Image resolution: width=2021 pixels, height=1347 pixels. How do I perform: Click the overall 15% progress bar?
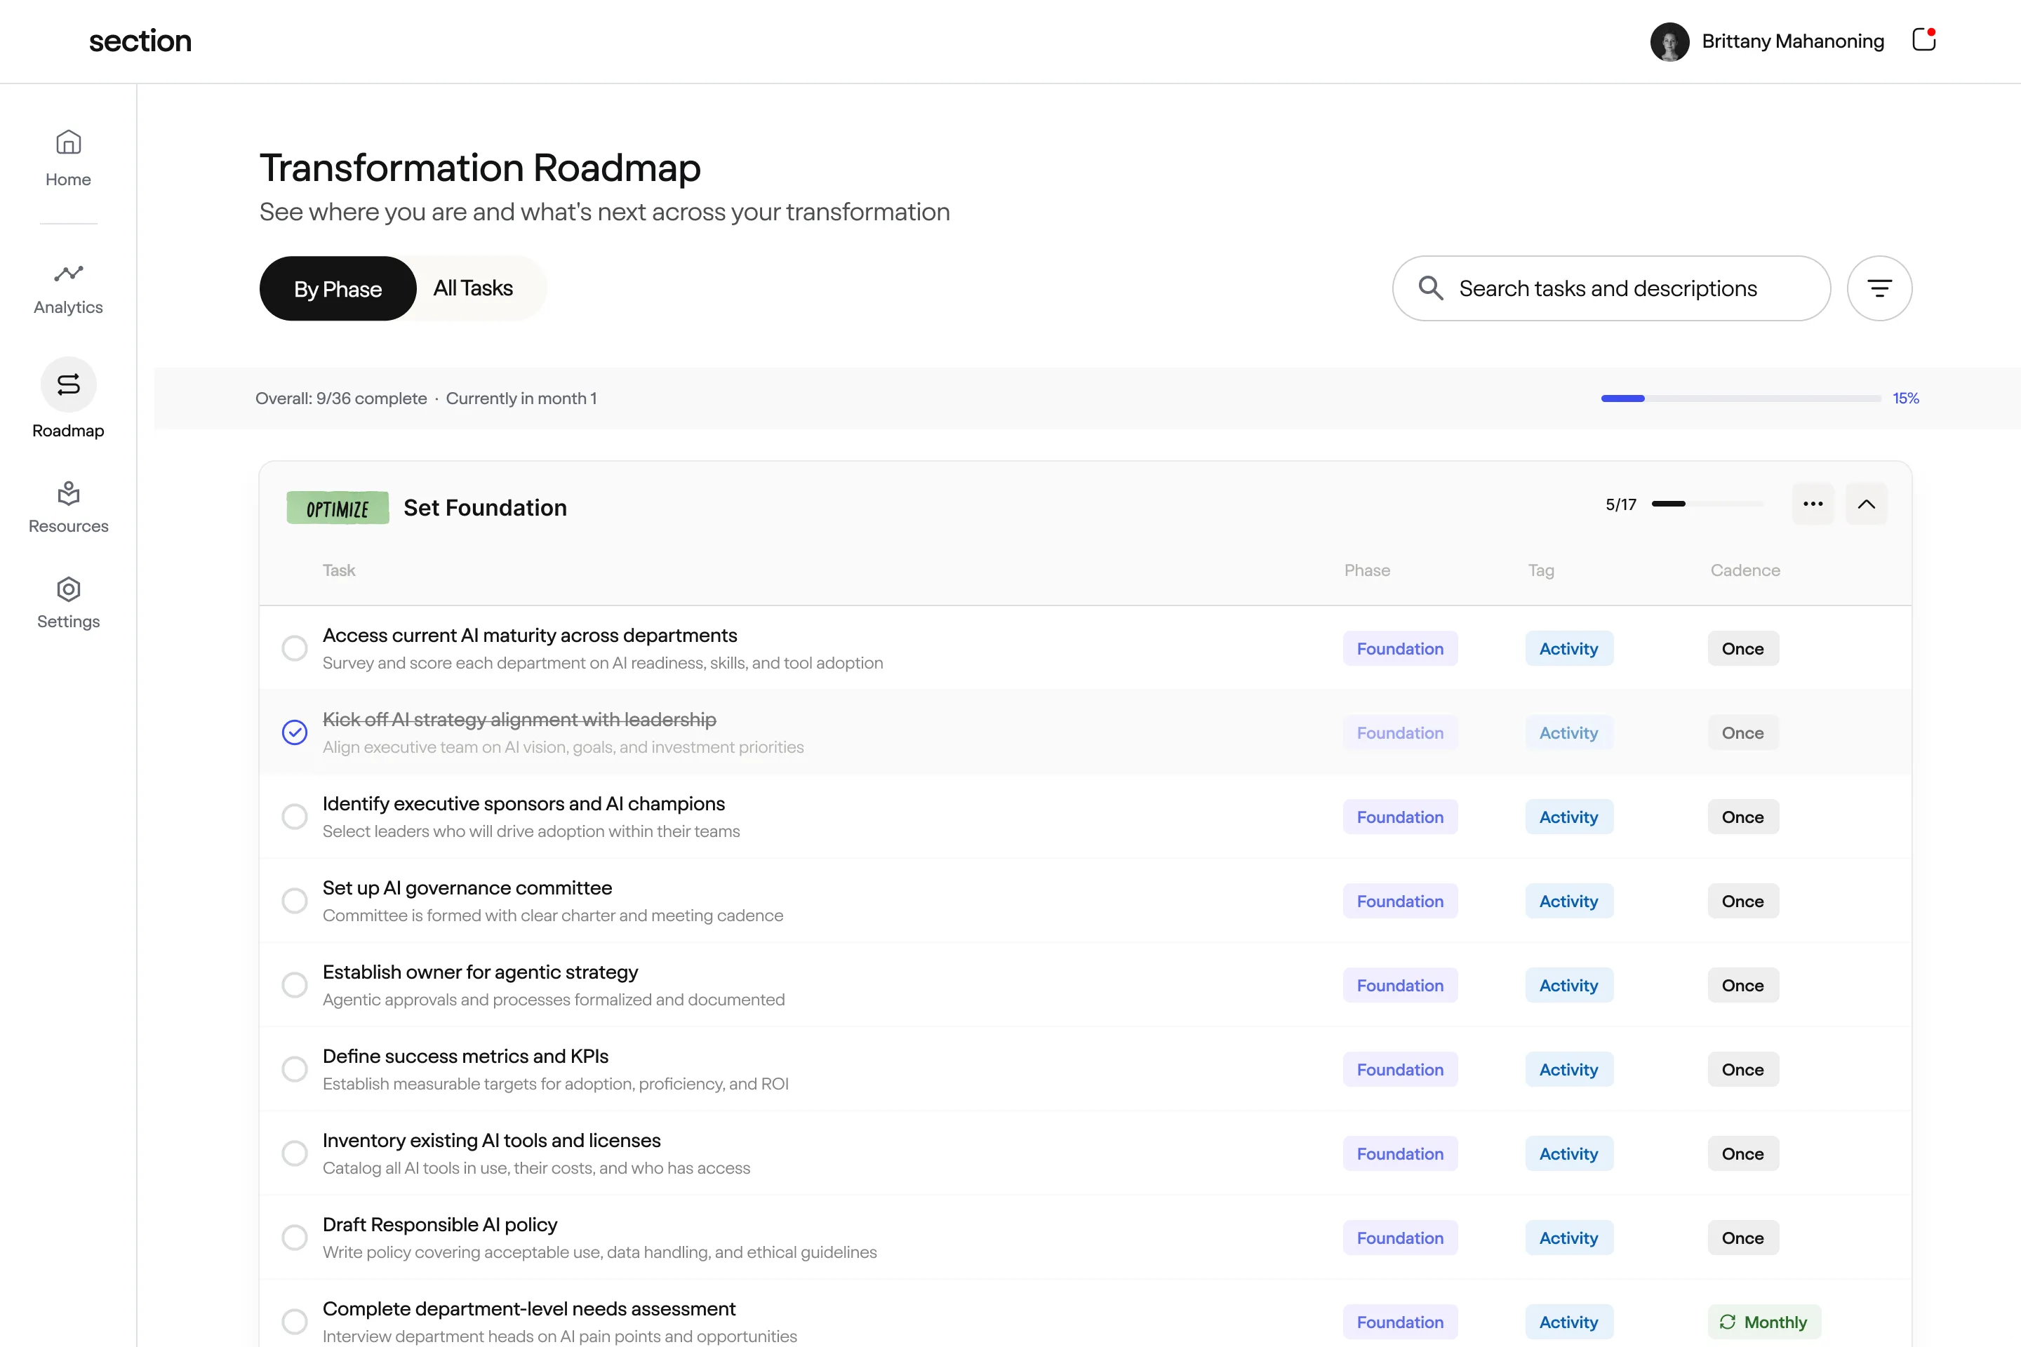(x=1740, y=398)
